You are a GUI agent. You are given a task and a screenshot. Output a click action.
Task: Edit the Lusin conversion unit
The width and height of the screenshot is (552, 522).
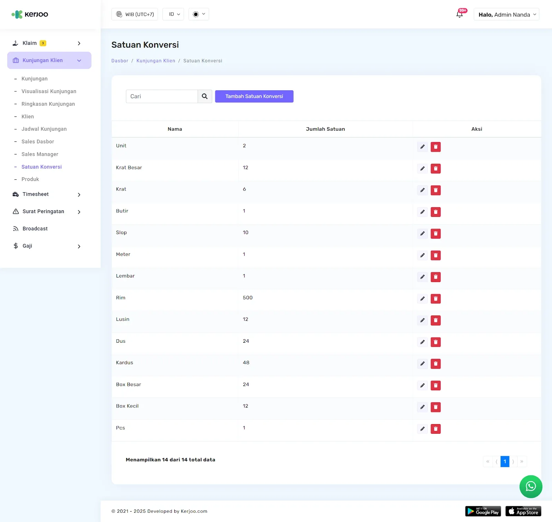(x=422, y=320)
